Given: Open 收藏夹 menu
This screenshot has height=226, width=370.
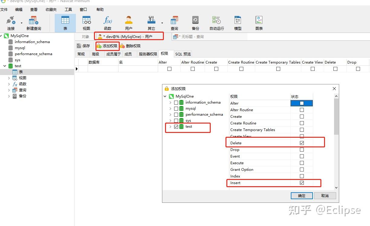Looking at the screenshot, I should click(51, 10).
